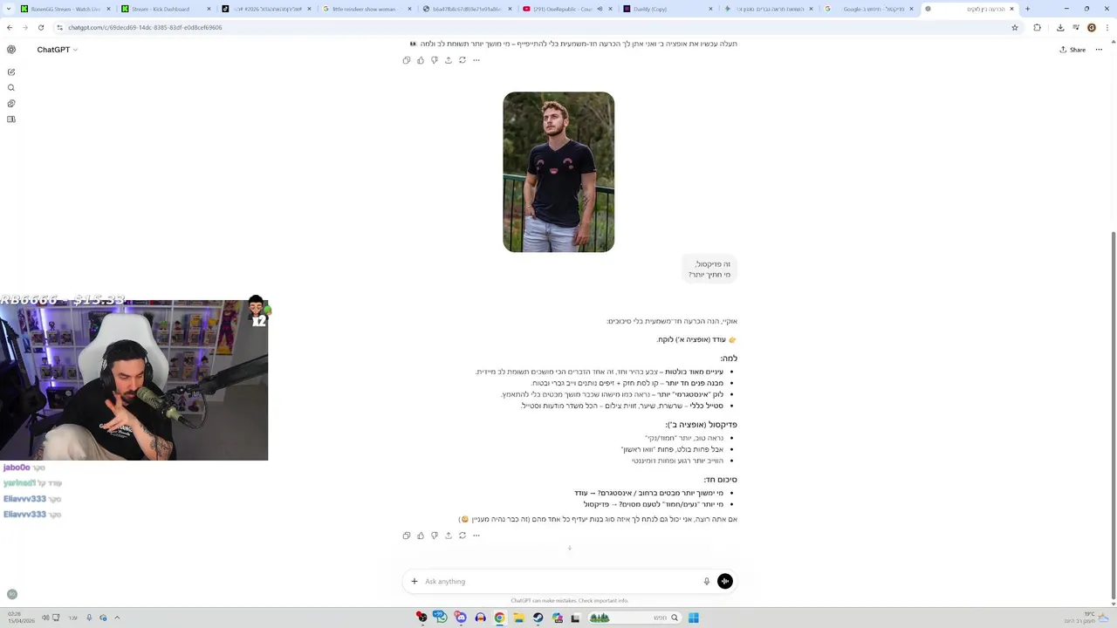
Task: Open Steam from taskbar
Action: pos(538,618)
